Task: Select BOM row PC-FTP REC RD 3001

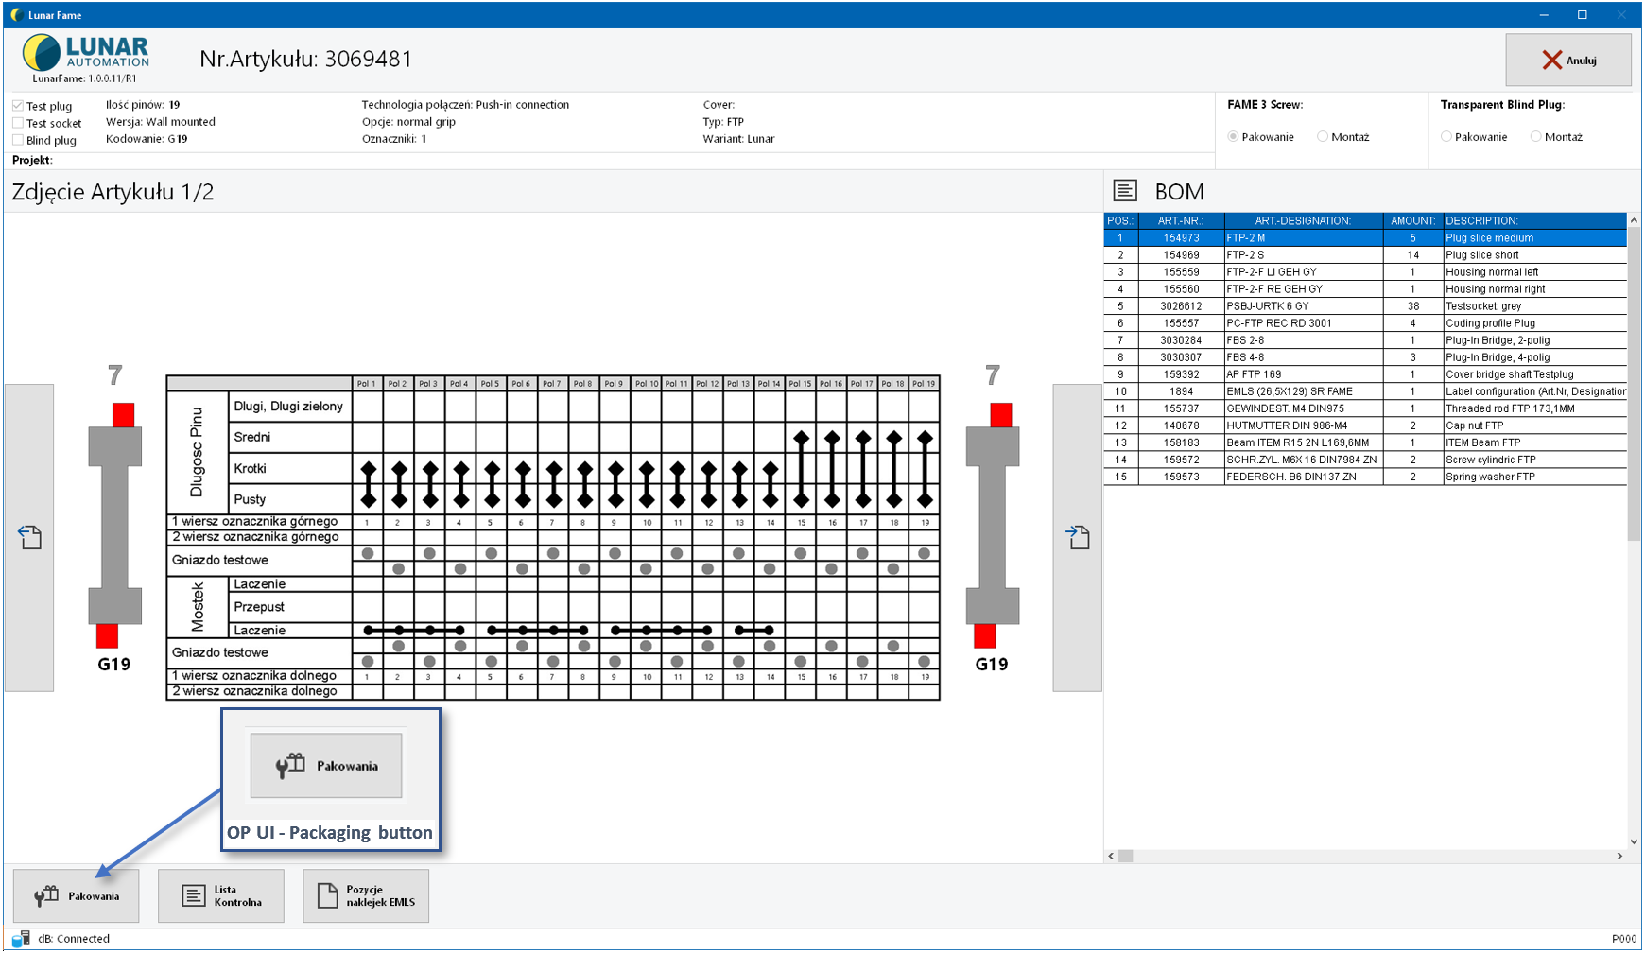Action: pyautogui.click(x=1365, y=323)
